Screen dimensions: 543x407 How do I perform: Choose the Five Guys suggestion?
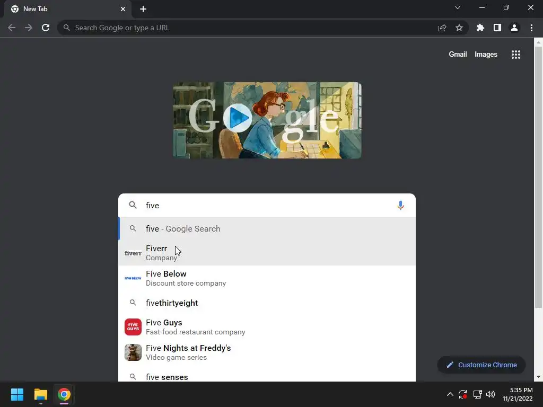(x=267, y=327)
